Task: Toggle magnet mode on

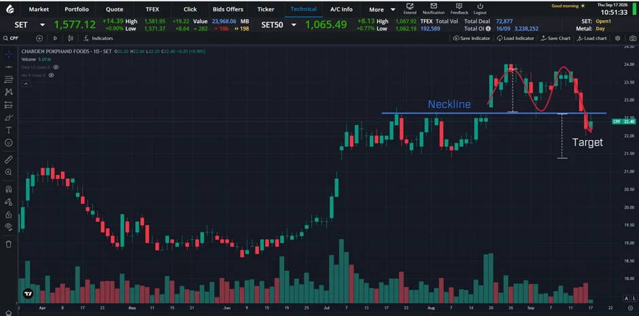Action: 9,189
